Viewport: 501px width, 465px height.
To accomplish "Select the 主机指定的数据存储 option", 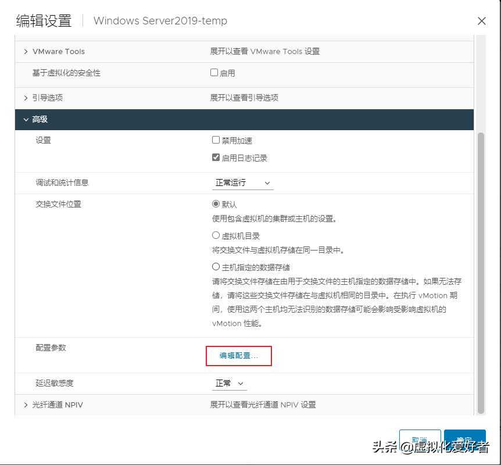I will tap(214, 266).
